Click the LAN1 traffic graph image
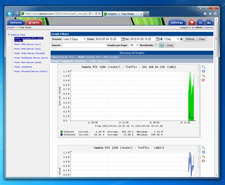 (129, 101)
